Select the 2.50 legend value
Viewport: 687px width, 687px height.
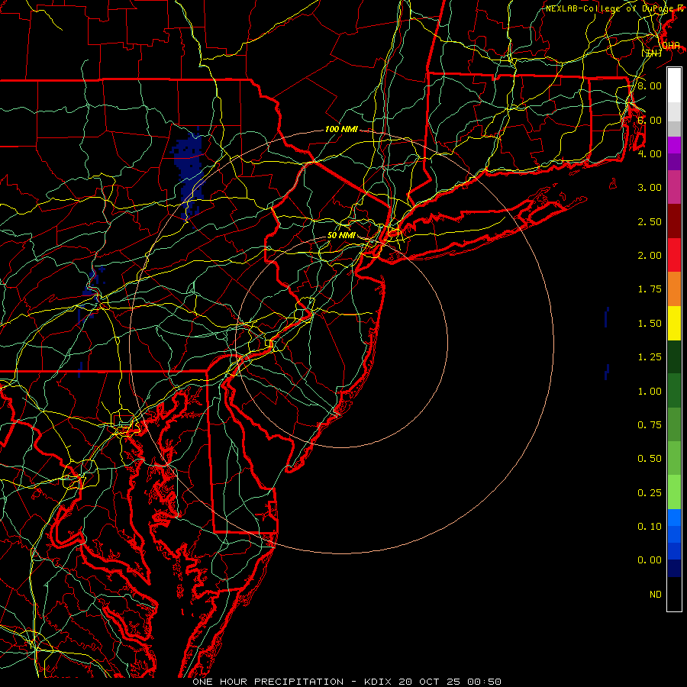[650, 221]
